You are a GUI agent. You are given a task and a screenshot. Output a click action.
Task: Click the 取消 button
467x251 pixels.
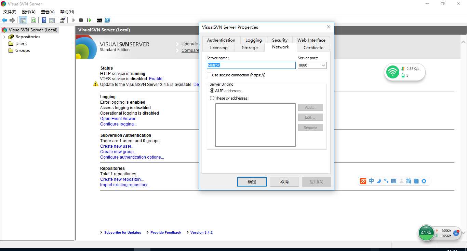click(284, 182)
